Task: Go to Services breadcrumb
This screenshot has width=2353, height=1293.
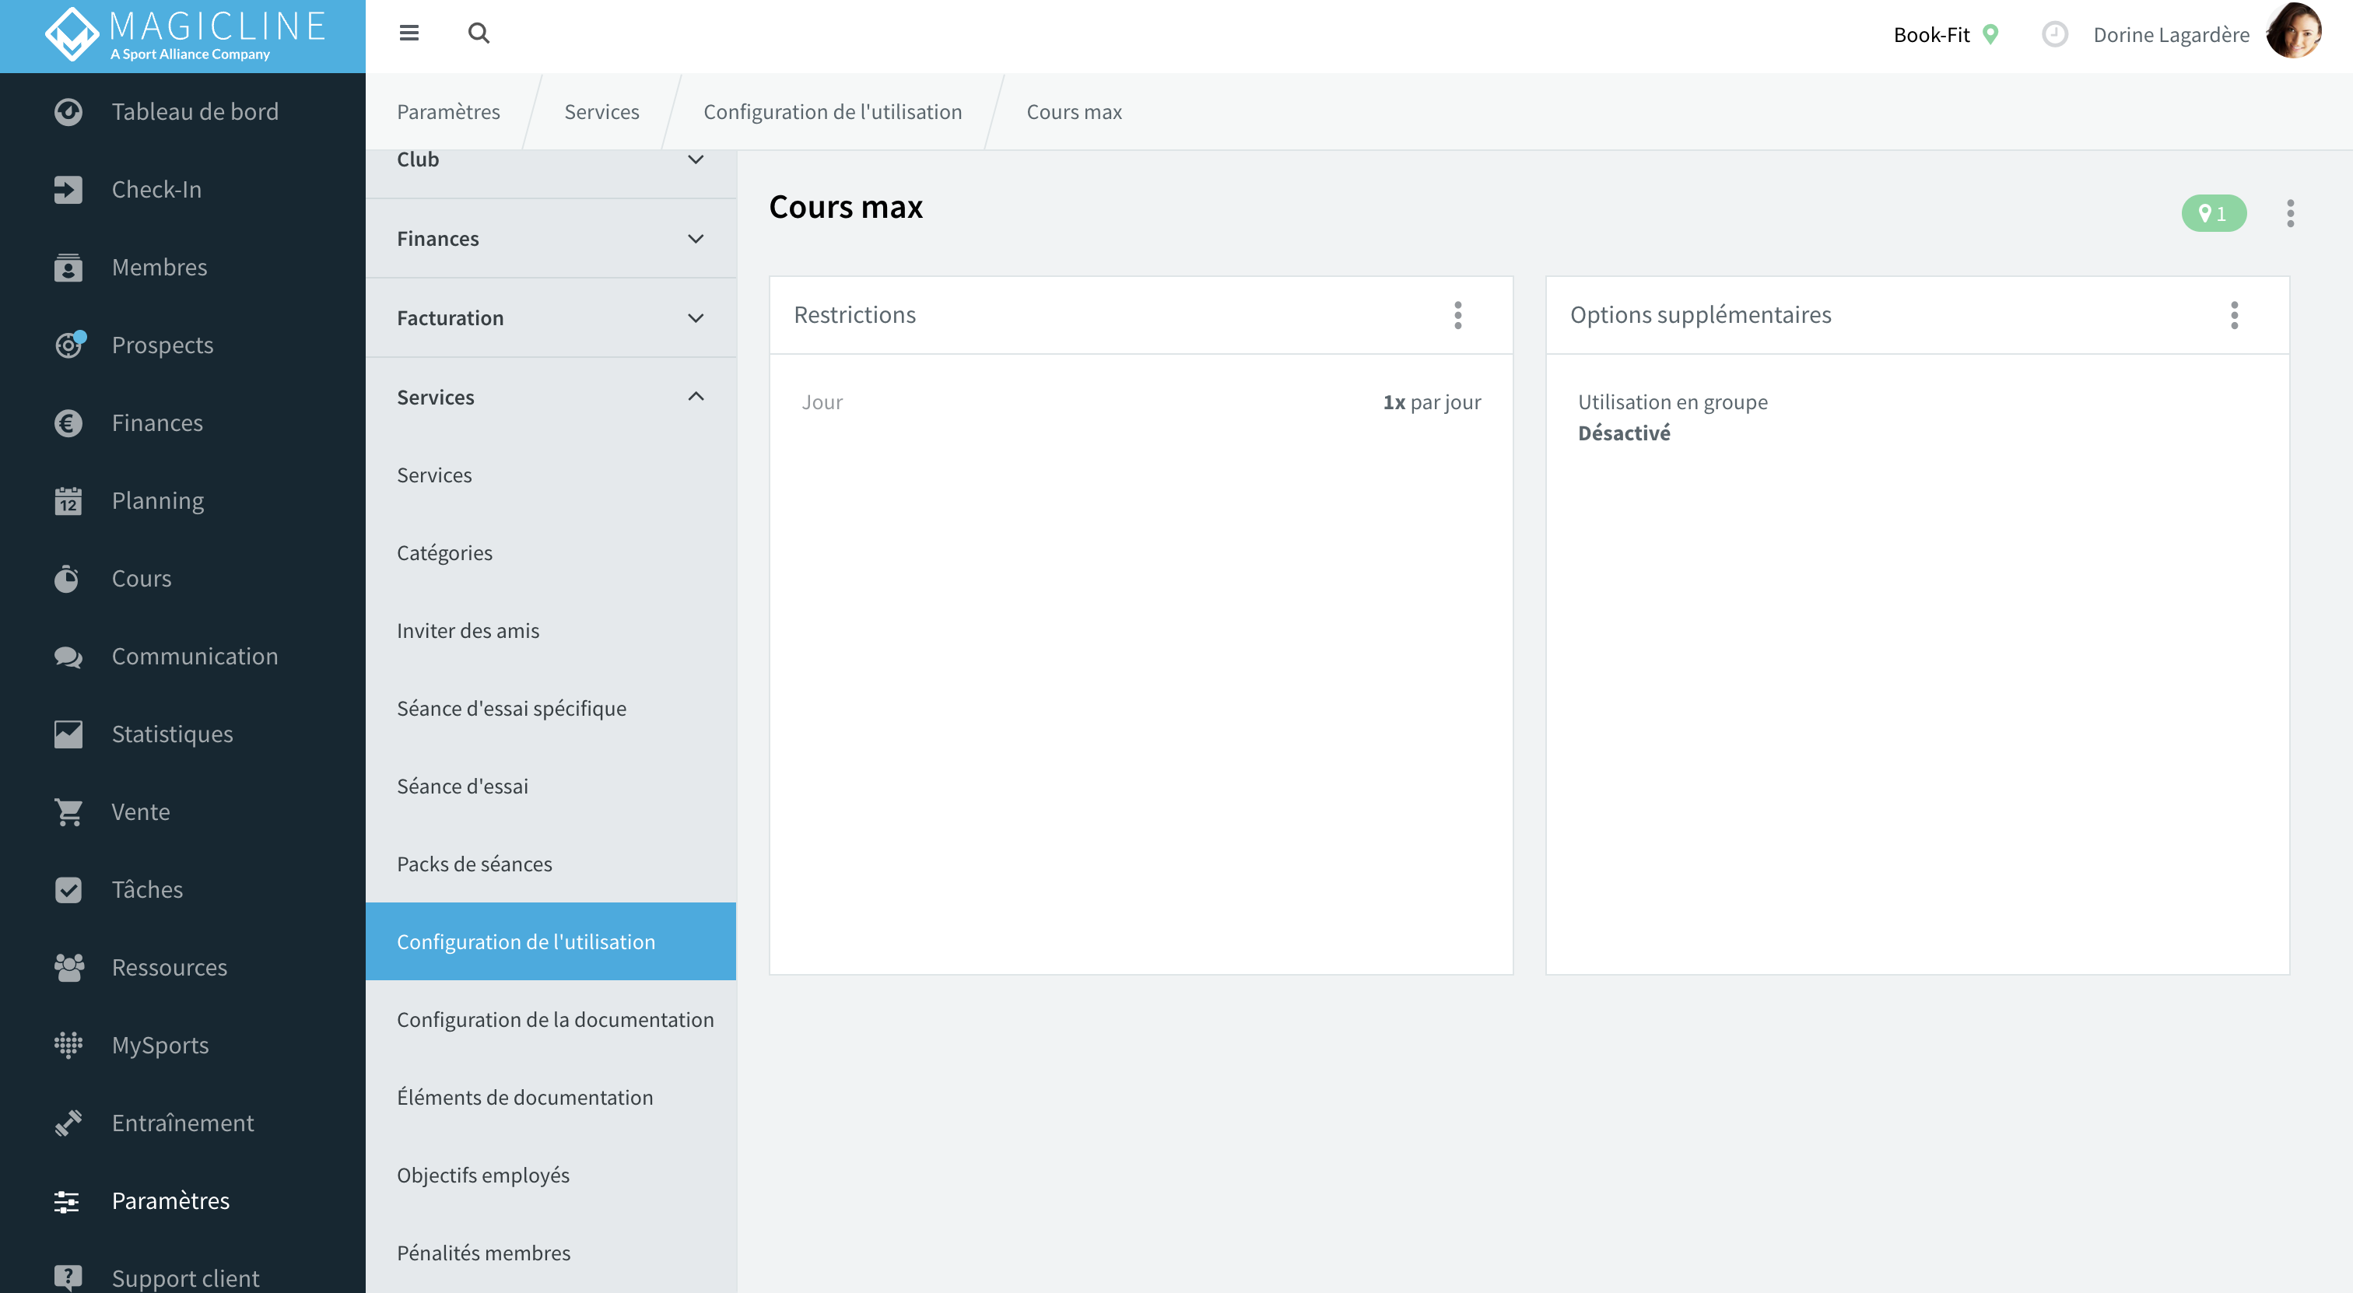Action: click(x=602, y=111)
